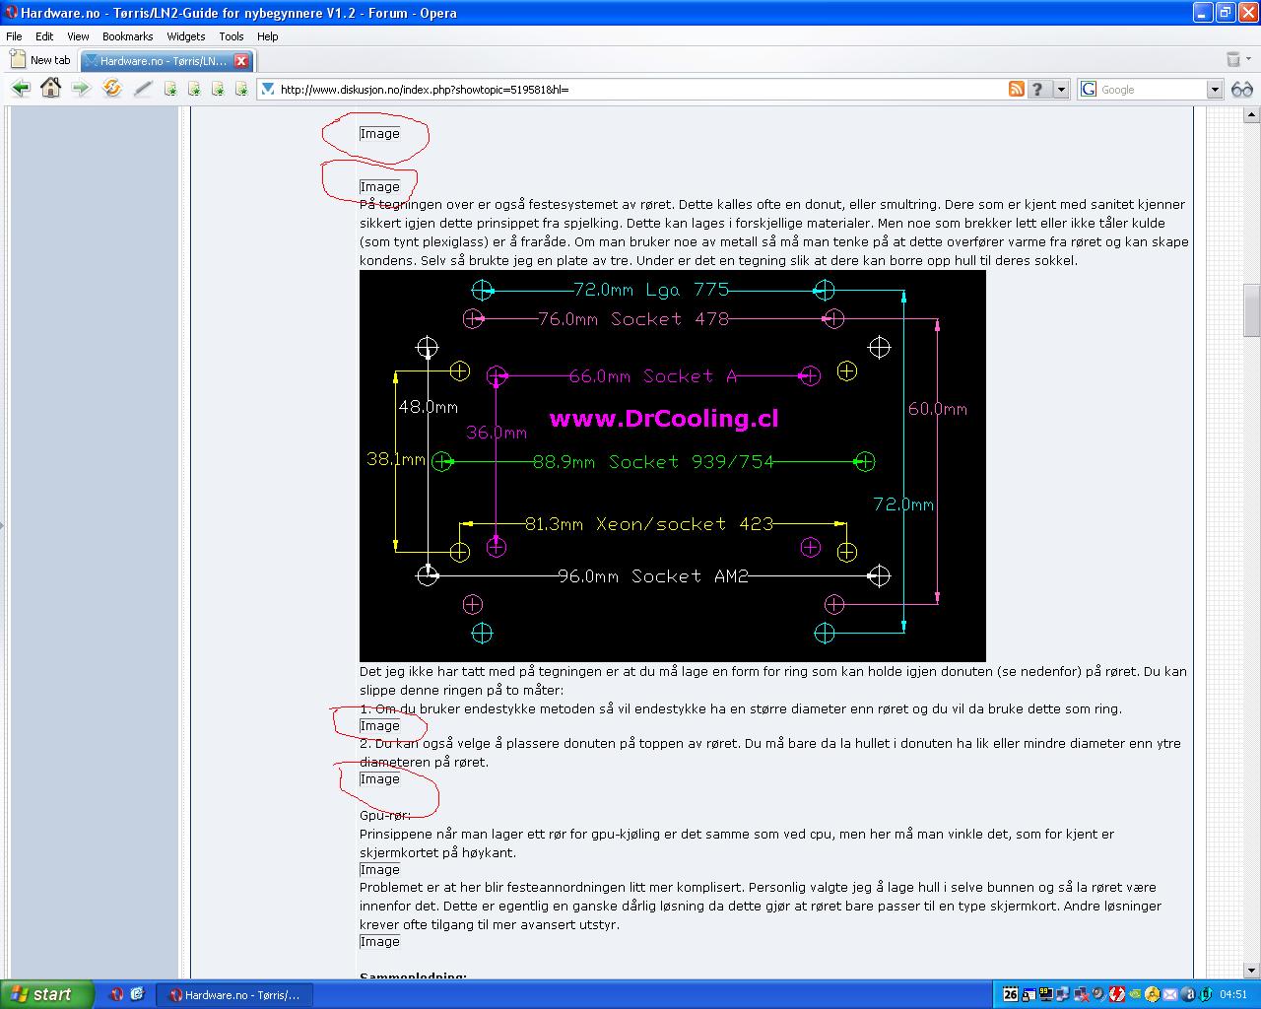Screen dimensions: 1261x1009
Task: Open the Windows Start button
Action: click(46, 994)
